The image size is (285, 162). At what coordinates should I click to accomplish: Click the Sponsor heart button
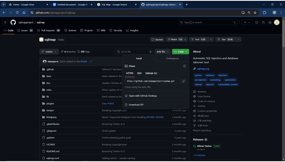click(157, 40)
